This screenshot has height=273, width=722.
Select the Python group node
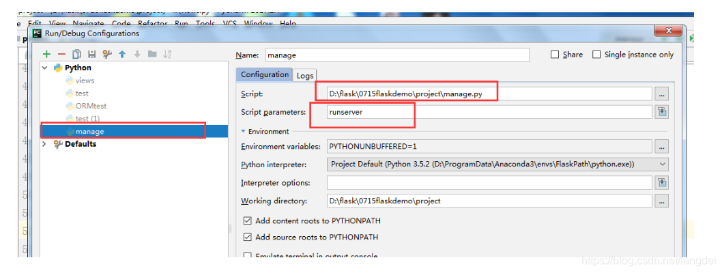[78, 68]
